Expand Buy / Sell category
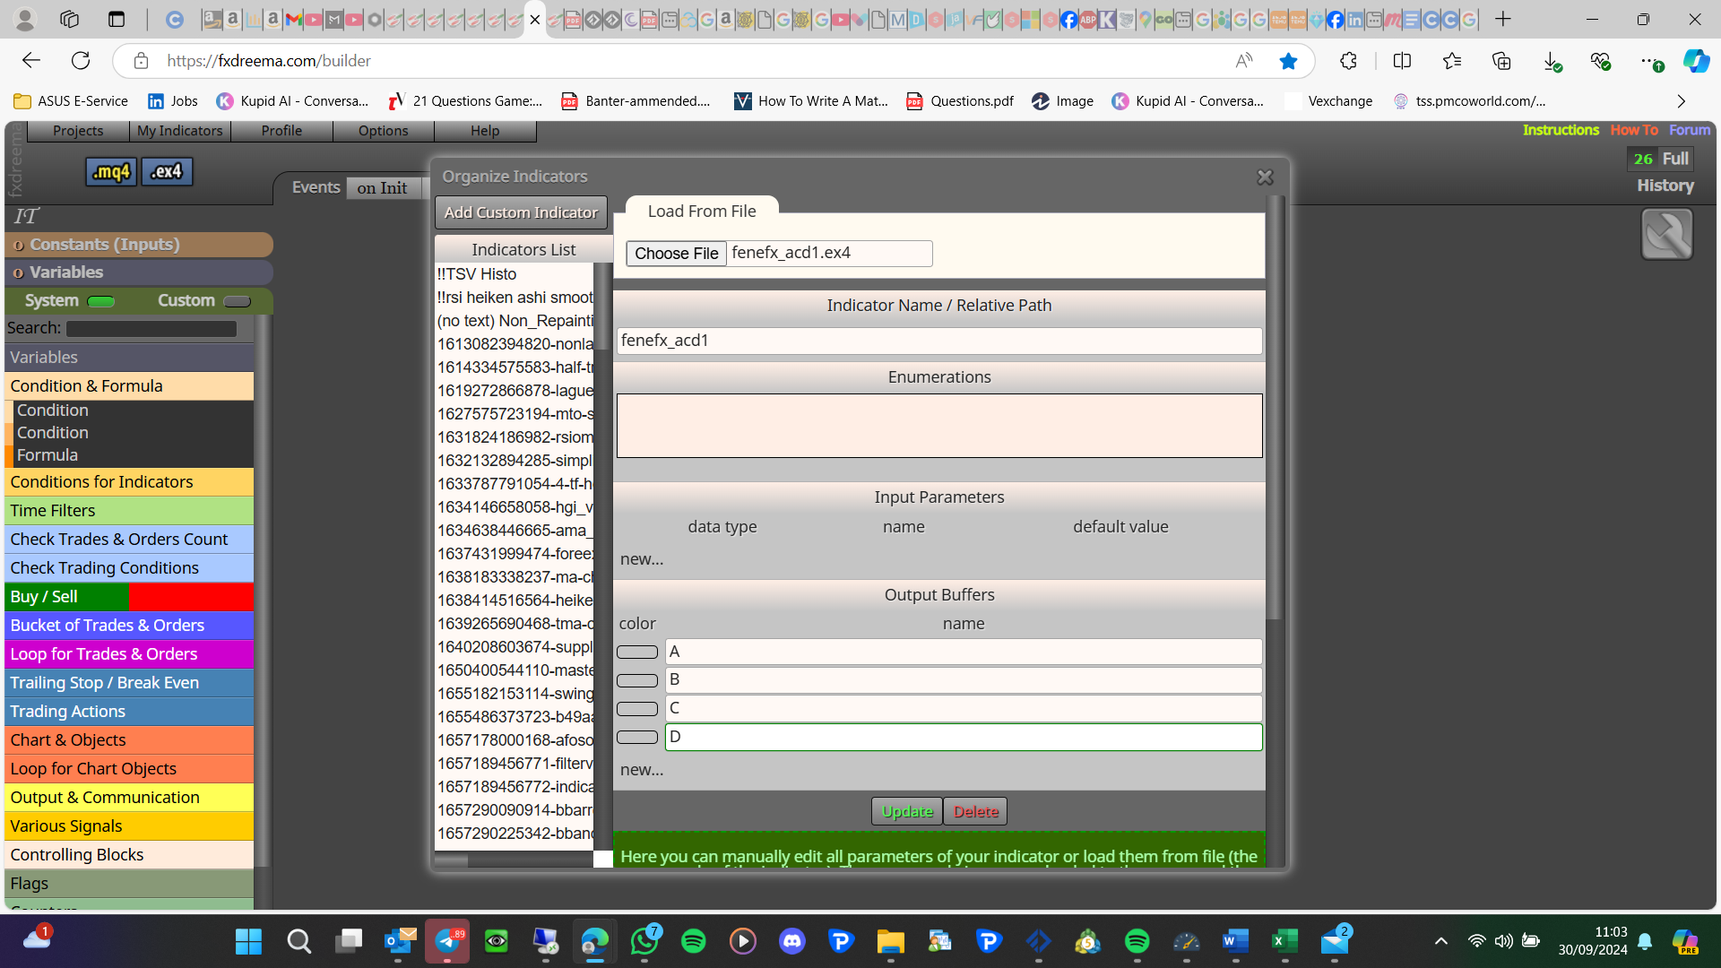1721x968 pixels. [129, 597]
